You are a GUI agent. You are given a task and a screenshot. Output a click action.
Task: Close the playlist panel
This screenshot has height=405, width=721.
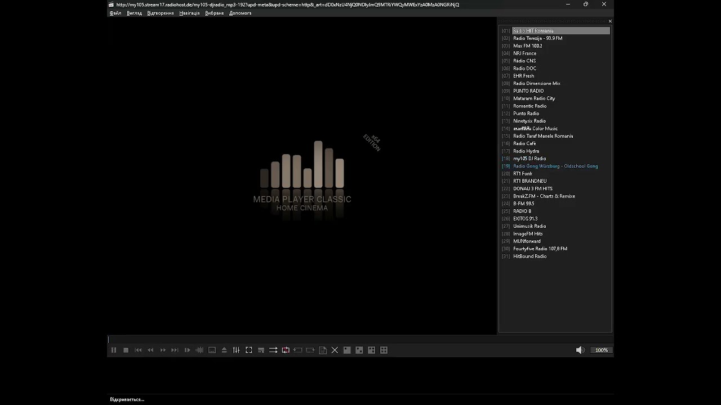pyautogui.click(x=610, y=21)
